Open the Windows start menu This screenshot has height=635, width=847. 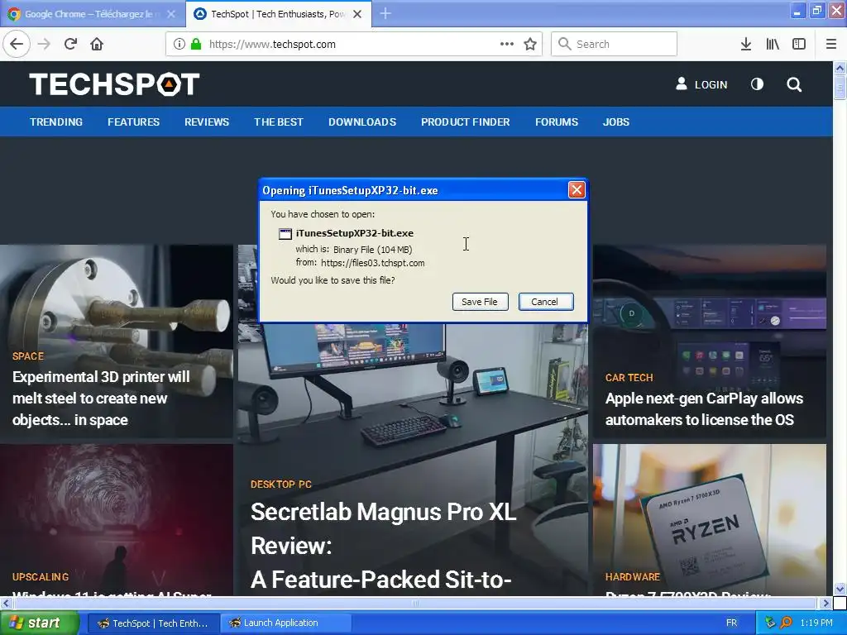pyautogui.click(x=39, y=623)
